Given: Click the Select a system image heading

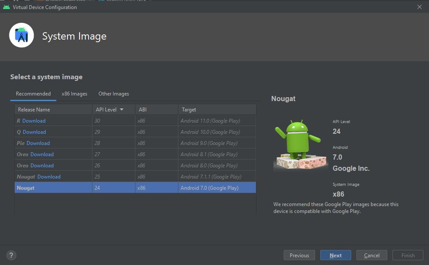Looking at the screenshot, I should 46,77.
